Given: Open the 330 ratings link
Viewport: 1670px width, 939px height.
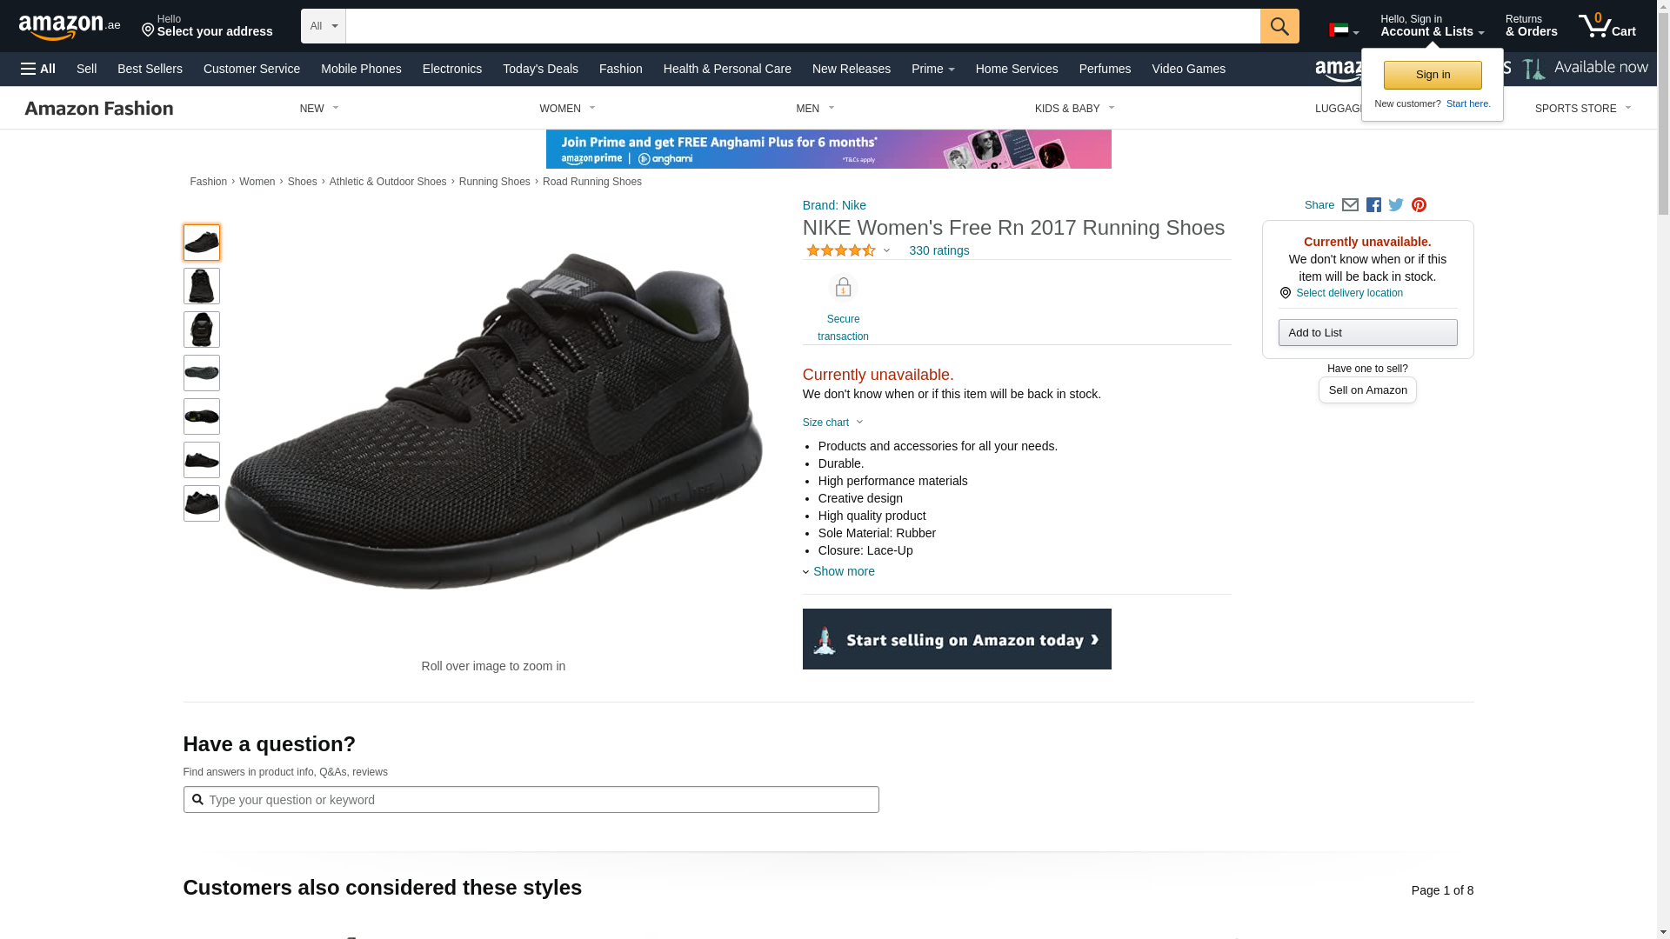Looking at the screenshot, I should click(x=939, y=250).
